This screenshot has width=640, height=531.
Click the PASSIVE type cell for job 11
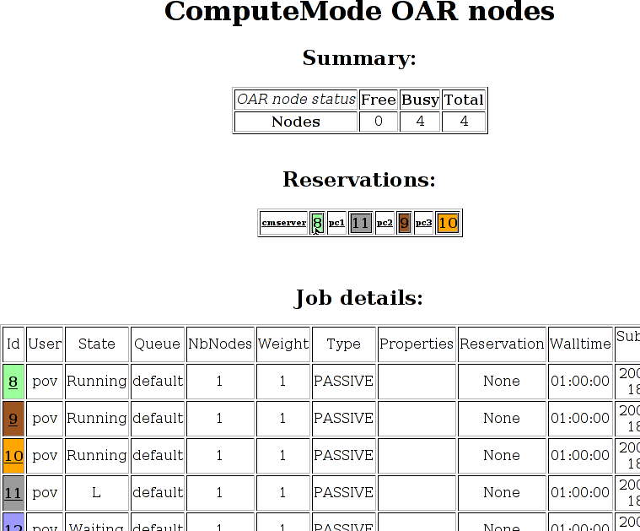pos(344,492)
